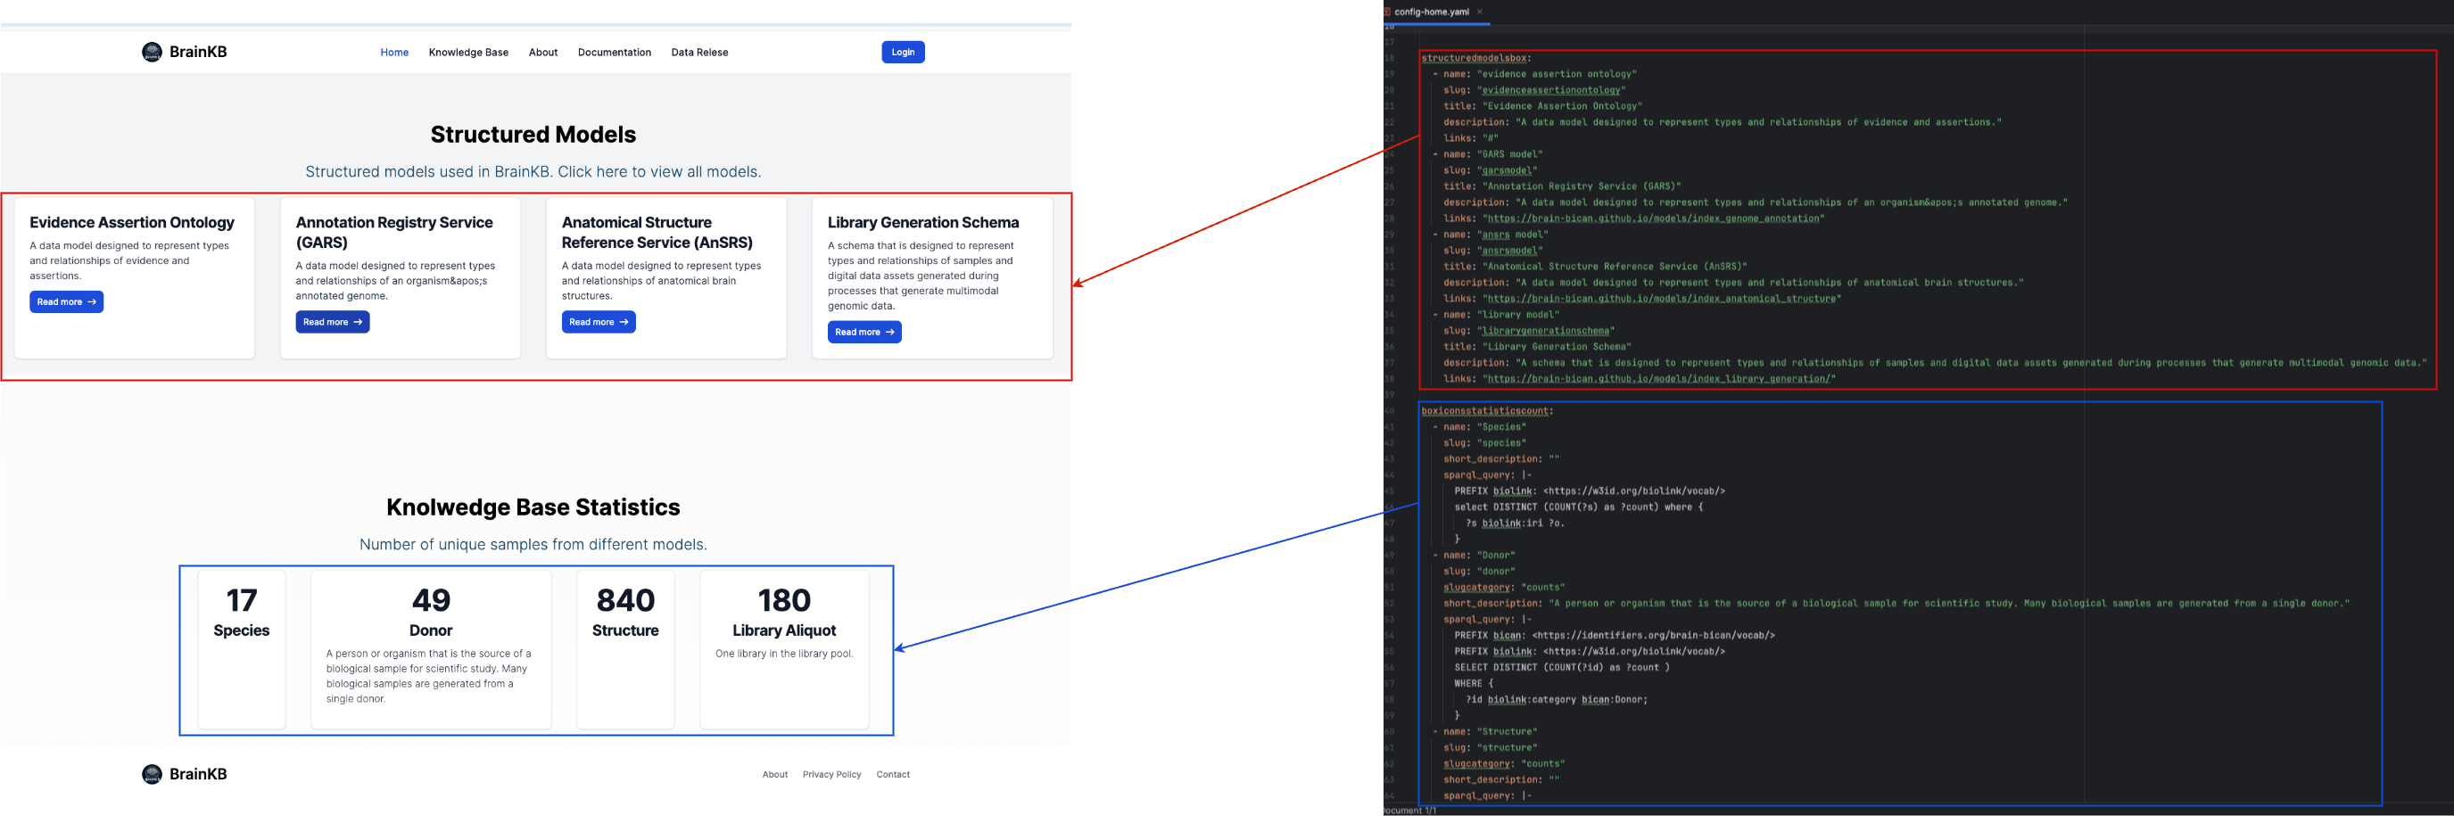Image resolution: width=2454 pixels, height=816 pixels.
Task: Click the slug value librarygenerationschema
Action: [x=1545, y=332]
